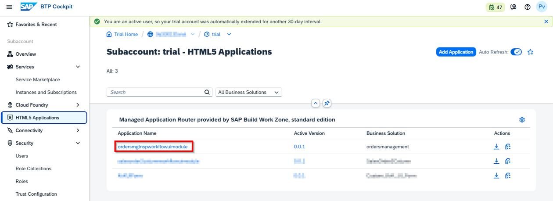Mark this page as favorite with the star
This screenshot has width=553, height=201.
tap(530, 52)
